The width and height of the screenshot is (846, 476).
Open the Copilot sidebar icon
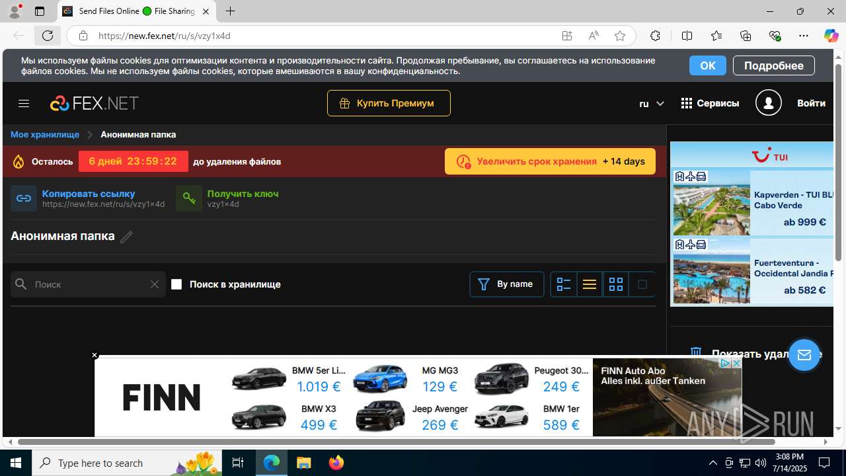[x=831, y=36]
